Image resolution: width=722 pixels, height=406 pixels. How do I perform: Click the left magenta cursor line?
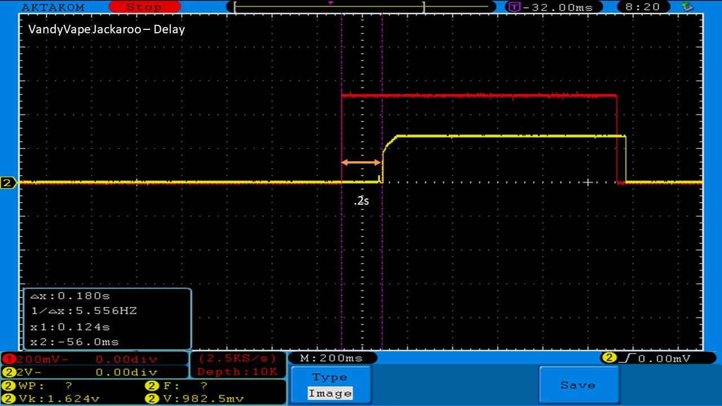tap(342, 254)
